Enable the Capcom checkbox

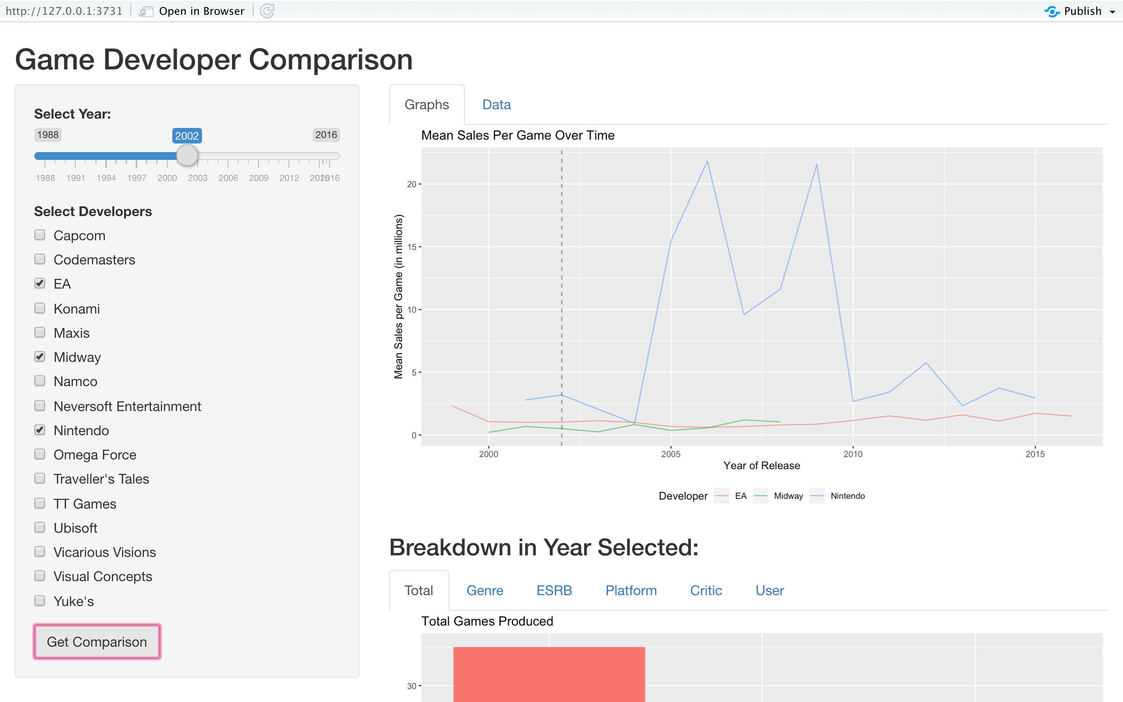[40, 235]
